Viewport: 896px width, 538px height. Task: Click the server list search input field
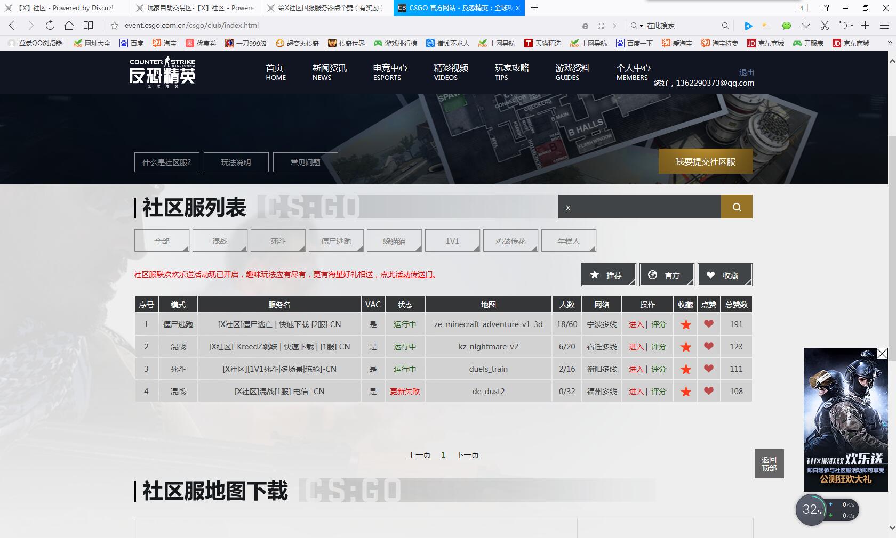(x=639, y=207)
